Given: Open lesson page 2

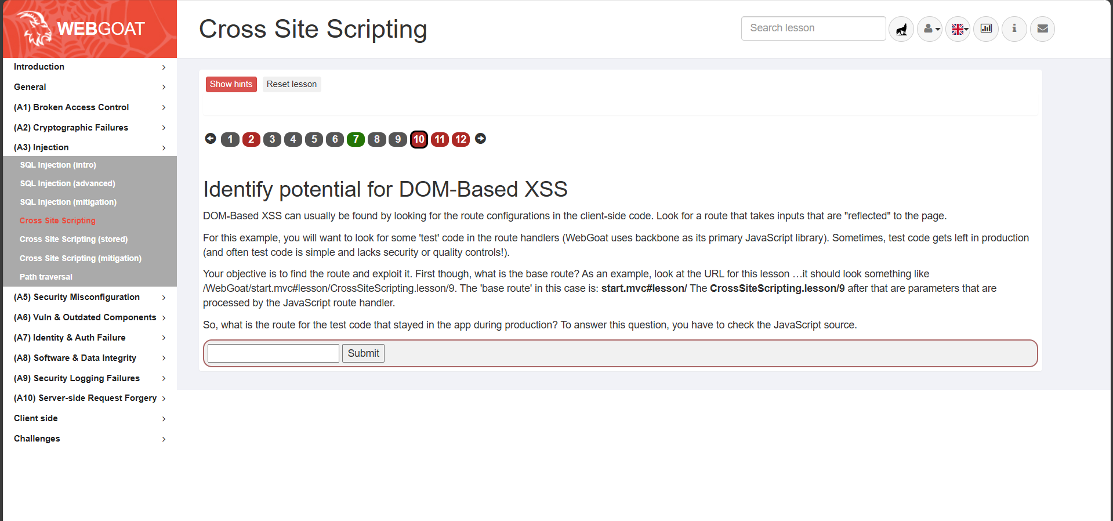Looking at the screenshot, I should pos(251,139).
